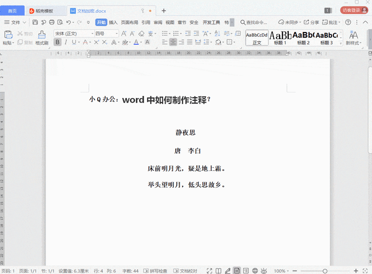Open the Help question mark icon
The width and height of the screenshot is (372, 274).
(x=348, y=22)
